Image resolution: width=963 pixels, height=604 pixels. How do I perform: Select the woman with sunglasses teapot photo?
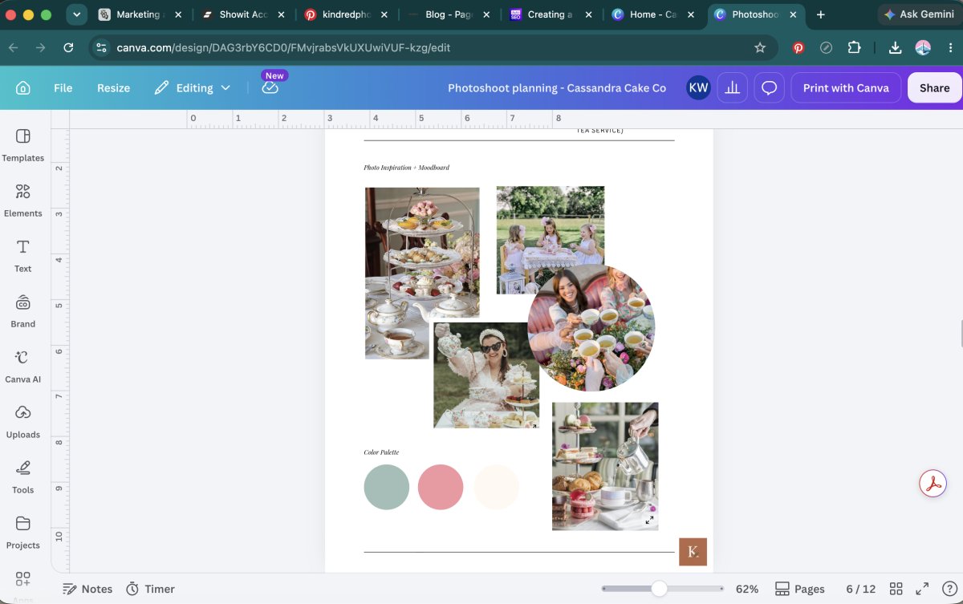[486, 375]
